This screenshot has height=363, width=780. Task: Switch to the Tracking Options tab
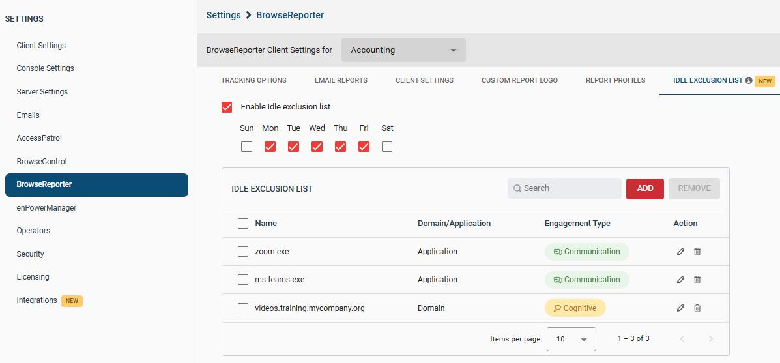[x=253, y=80]
